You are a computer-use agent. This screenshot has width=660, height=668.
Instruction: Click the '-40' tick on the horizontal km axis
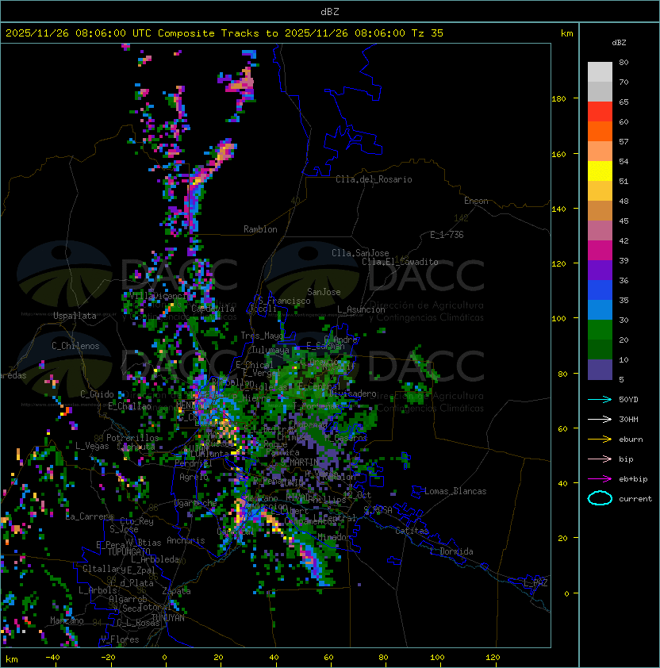[52, 658]
